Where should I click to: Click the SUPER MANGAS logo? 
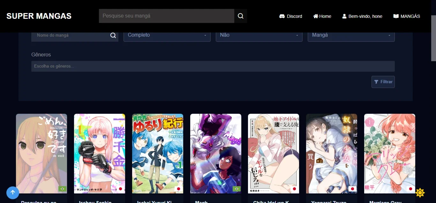[39, 16]
